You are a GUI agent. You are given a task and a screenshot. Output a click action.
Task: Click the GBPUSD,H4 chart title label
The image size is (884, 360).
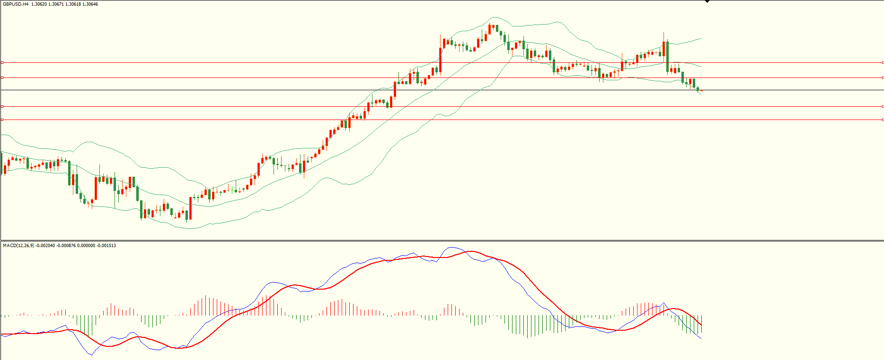coord(16,4)
